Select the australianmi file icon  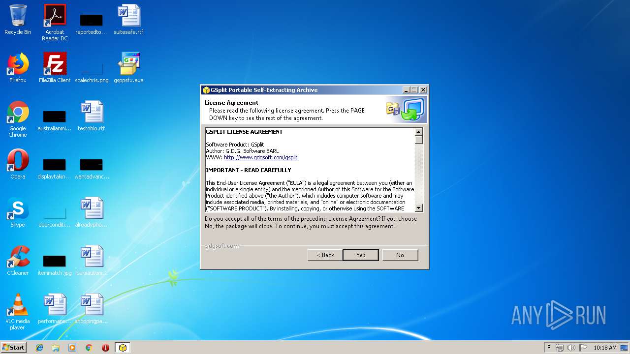pyautogui.click(x=55, y=120)
